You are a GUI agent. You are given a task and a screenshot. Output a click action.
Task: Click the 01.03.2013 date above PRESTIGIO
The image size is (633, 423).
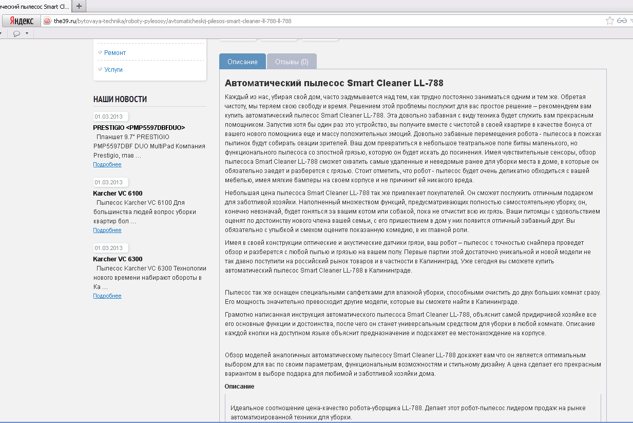point(111,117)
